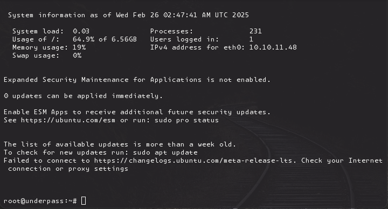Click the System load value 0.03
Image resolution: width=388 pixels, height=209 pixels.
(x=81, y=31)
